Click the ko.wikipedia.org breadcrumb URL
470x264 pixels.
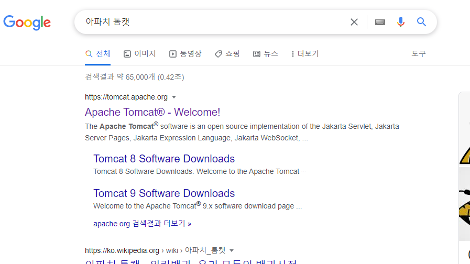[155, 250]
